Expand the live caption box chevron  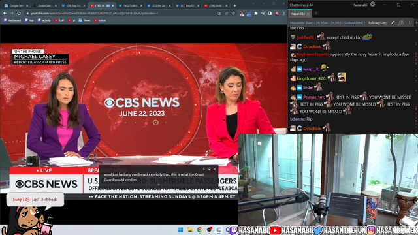click(159, 185)
